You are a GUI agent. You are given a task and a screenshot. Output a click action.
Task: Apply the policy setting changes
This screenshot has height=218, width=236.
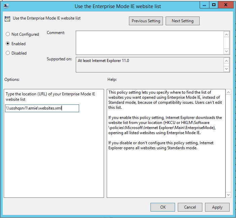coord(217,207)
